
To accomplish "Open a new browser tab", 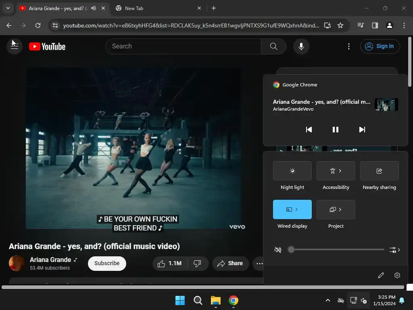I will click(x=214, y=8).
